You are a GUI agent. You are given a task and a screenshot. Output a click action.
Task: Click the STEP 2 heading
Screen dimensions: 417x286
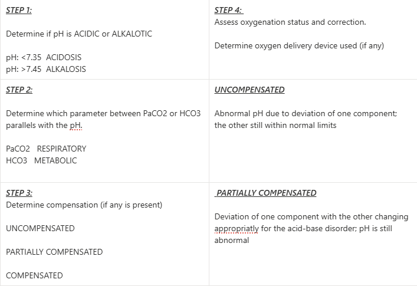point(19,90)
